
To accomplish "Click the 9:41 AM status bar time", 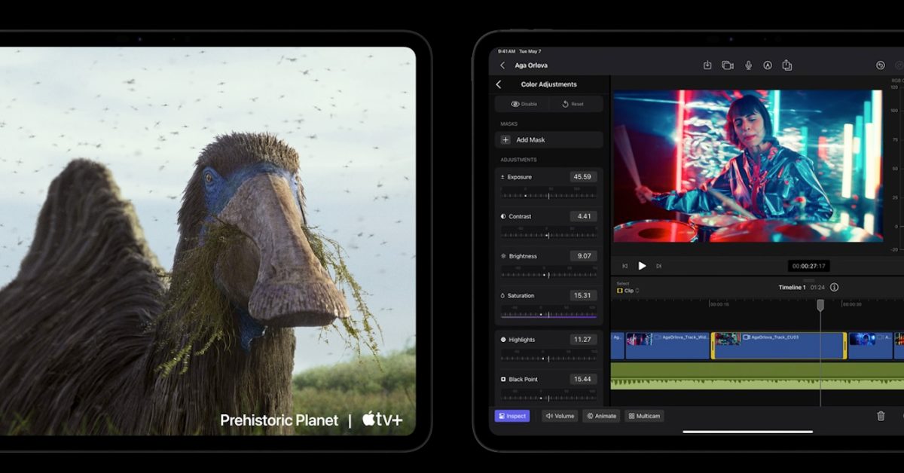I will click(506, 52).
